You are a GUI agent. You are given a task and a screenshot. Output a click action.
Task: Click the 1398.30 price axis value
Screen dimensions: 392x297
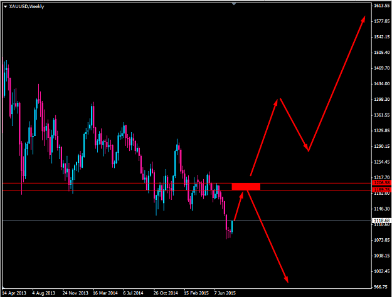[x=382, y=100]
